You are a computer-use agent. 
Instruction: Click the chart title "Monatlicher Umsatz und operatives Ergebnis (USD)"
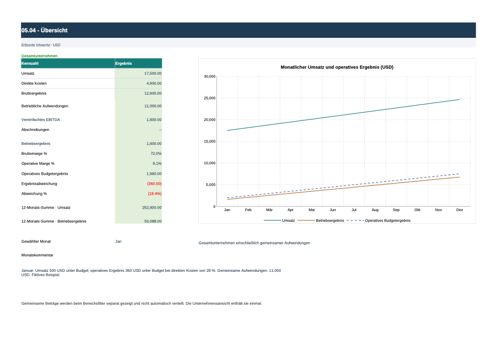point(337,67)
